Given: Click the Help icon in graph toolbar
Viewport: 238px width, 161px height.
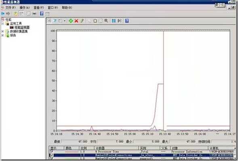Looking at the screenshot, I should (x=127, y=21).
